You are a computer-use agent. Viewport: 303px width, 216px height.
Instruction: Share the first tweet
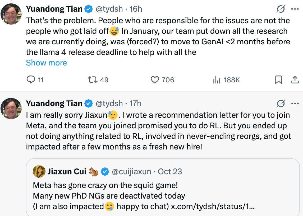[295, 80]
